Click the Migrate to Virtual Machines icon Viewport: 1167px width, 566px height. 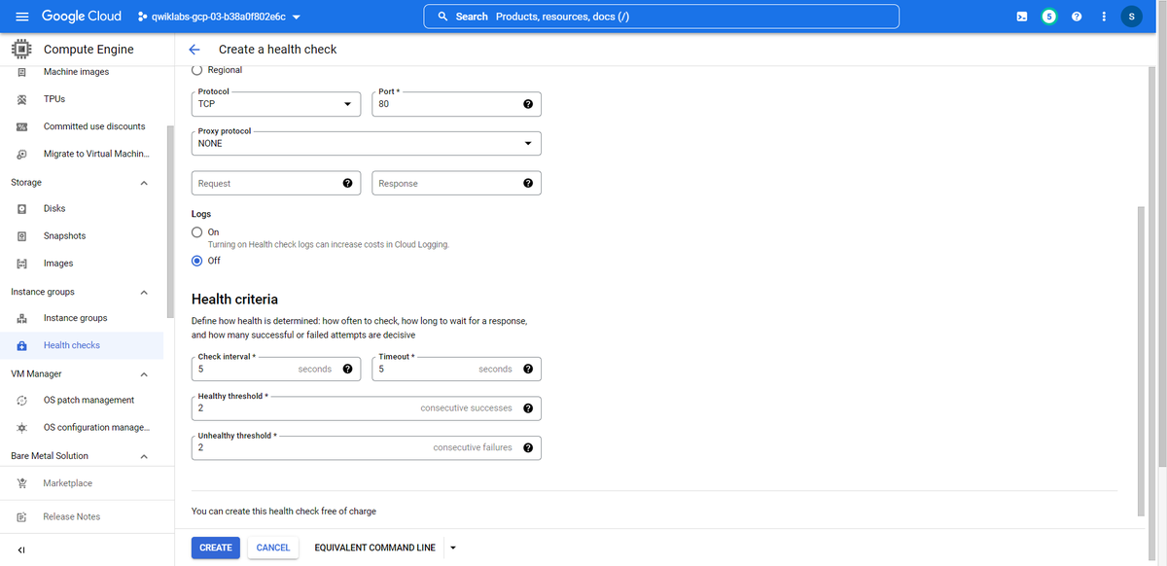21,154
